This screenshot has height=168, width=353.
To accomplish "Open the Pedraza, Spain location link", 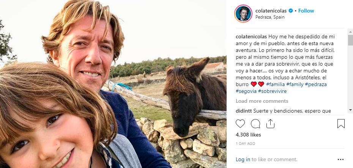I will click(270, 17).
